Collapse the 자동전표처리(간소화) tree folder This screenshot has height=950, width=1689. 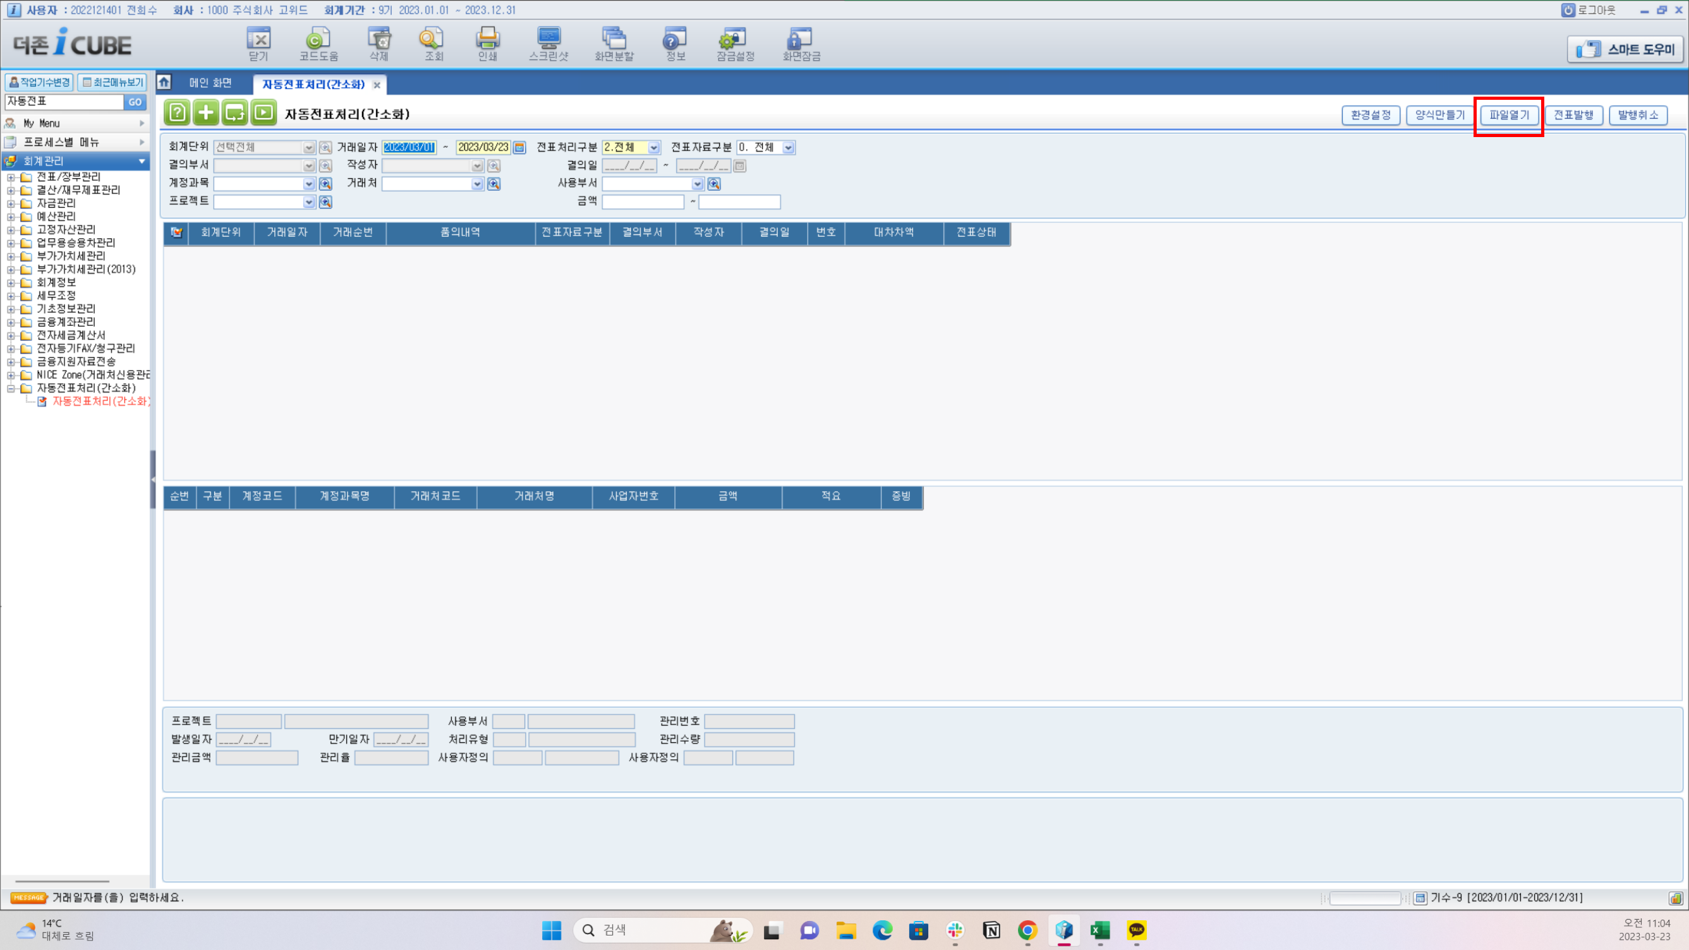[x=11, y=388]
